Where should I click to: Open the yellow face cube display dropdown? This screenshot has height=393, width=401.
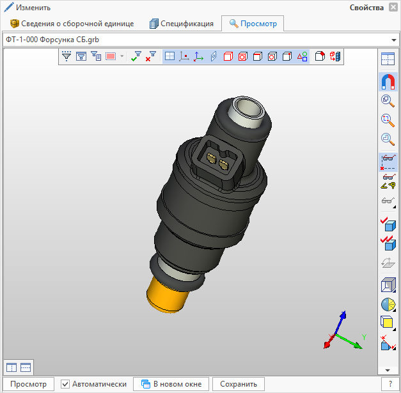[388, 323]
